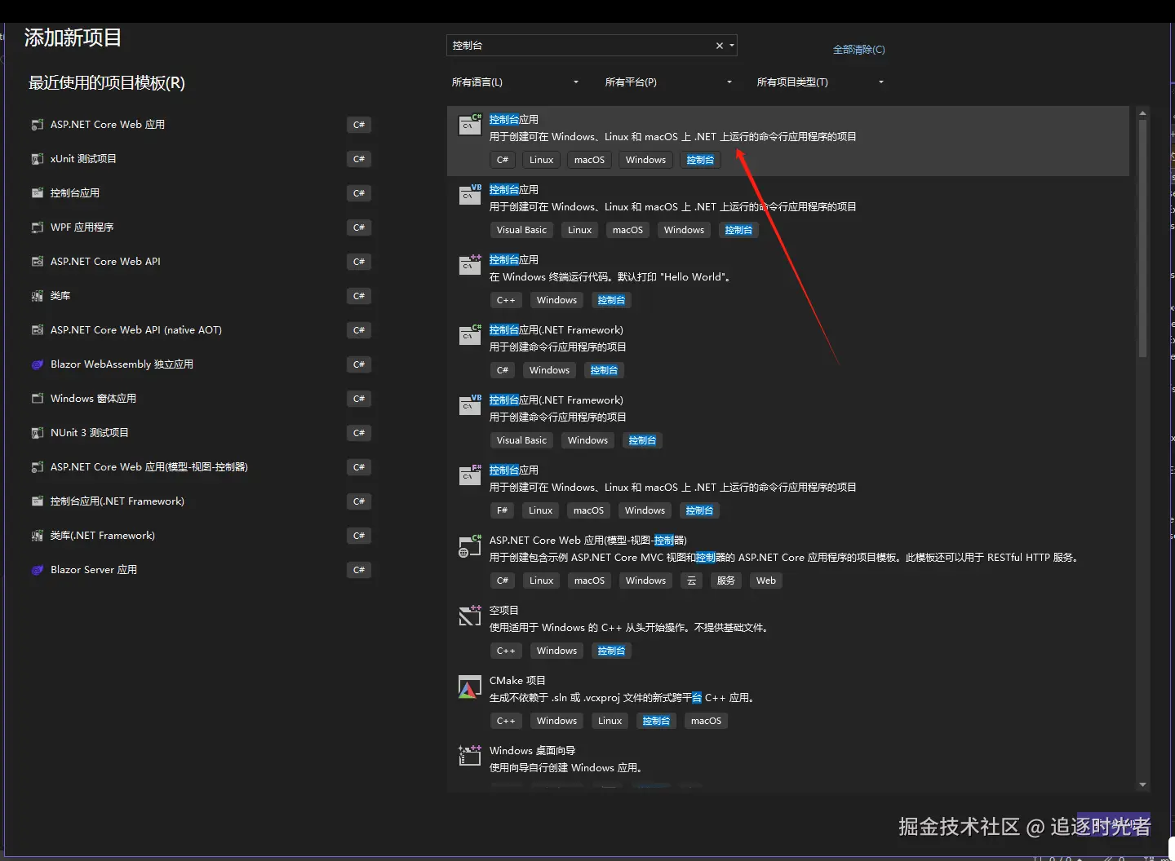This screenshot has height=861, width=1175.
Task: Click the scrollbar up arrow of the results list
Action: tap(1142, 113)
